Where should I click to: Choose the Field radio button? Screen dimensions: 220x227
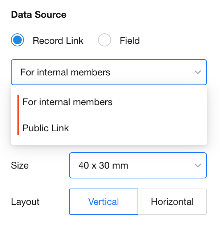[x=105, y=40]
